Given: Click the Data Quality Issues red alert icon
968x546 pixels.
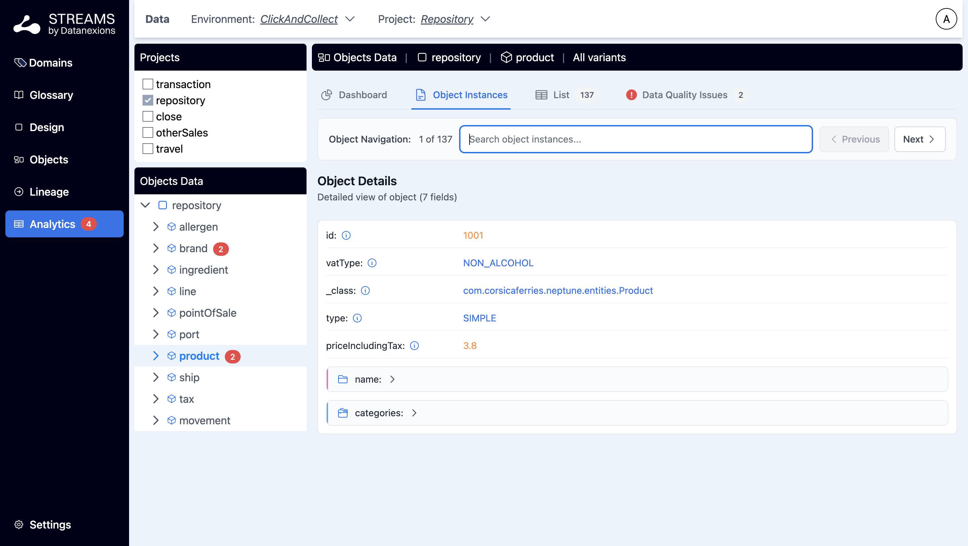Looking at the screenshot, I should point(631,95).
